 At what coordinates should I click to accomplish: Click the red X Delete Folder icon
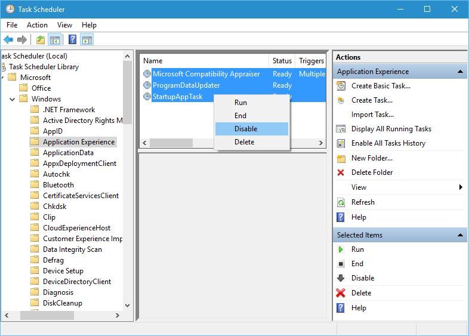(x=341, y=172)
